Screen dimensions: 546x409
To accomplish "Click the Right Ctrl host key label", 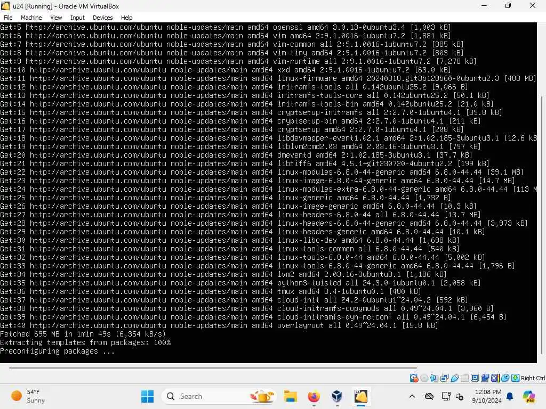I will coord(533,378).
